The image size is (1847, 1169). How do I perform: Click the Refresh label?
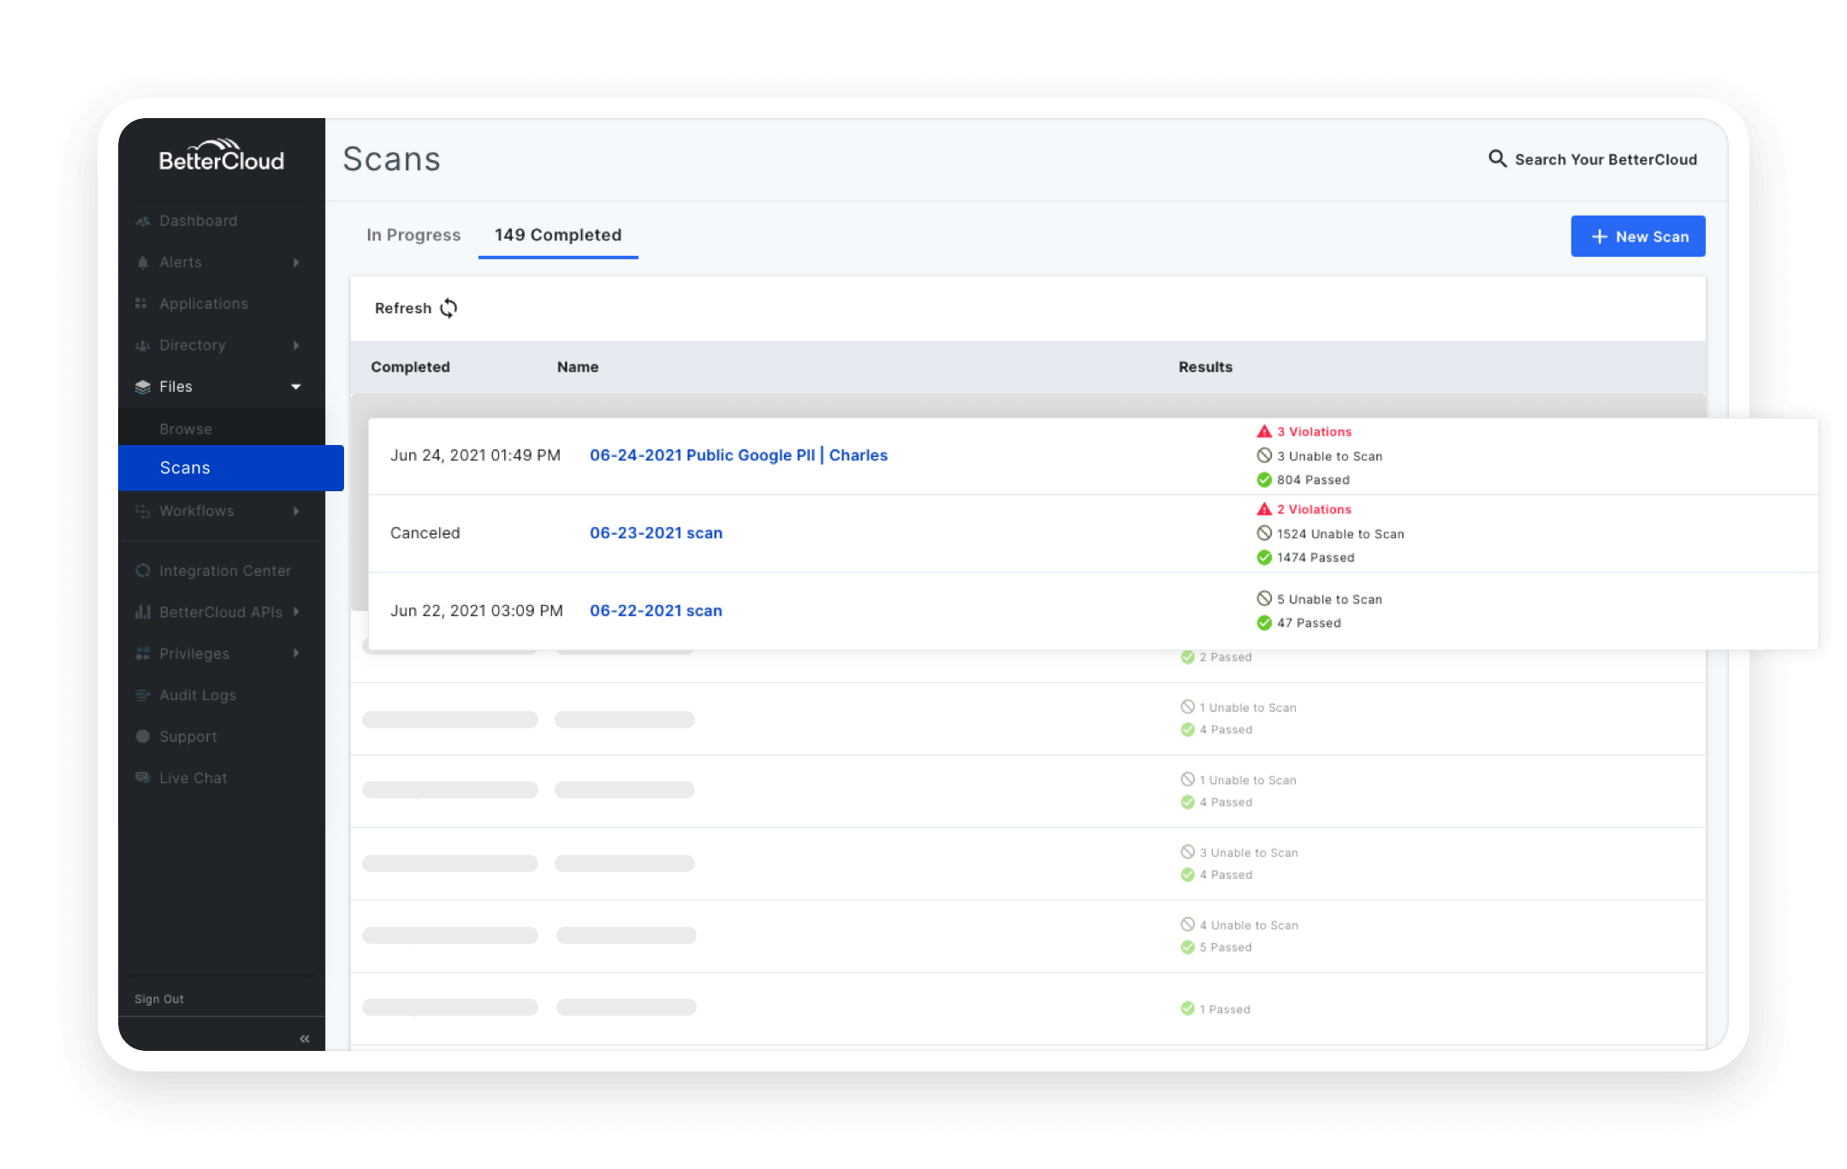coord(403,308)
